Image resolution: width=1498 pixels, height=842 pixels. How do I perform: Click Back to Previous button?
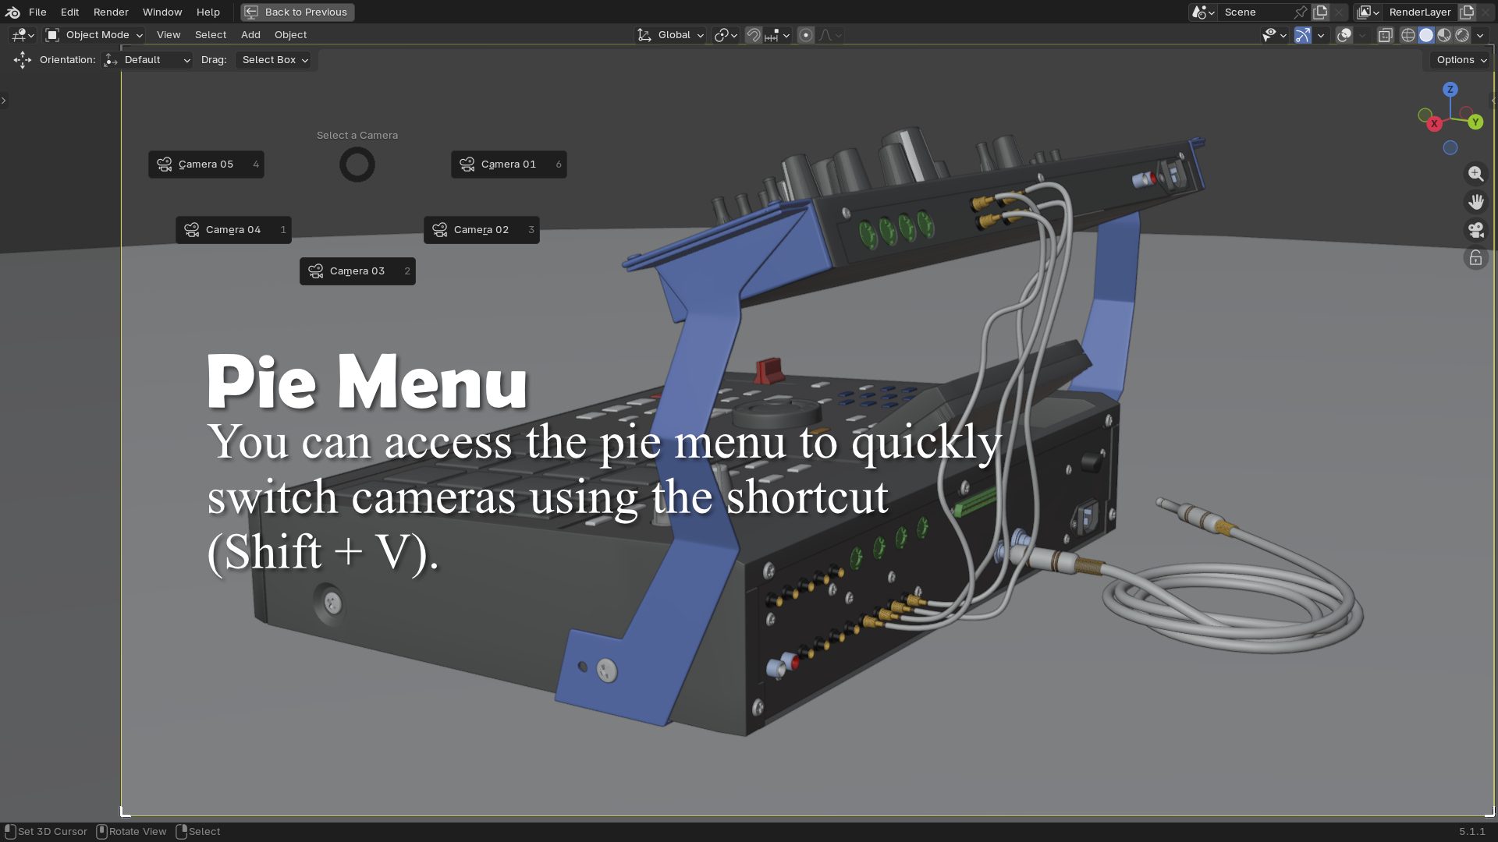297,12
